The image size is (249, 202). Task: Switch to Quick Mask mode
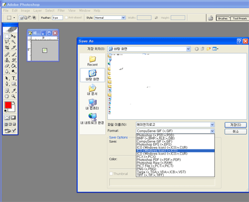coord(13,118)
